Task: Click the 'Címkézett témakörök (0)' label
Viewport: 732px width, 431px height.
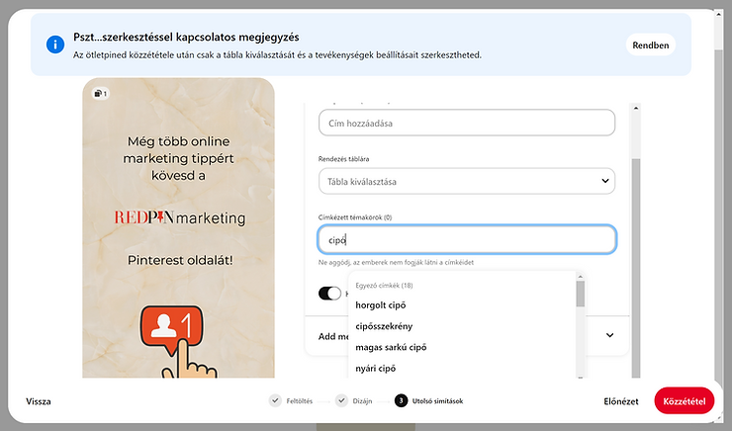Action: pos(355,217)
